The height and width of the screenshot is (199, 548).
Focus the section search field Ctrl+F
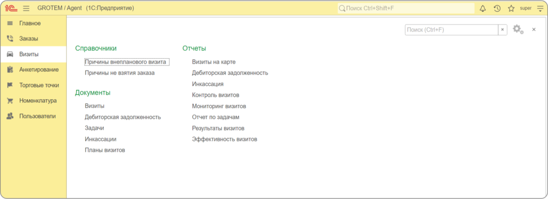pos(451,30)
